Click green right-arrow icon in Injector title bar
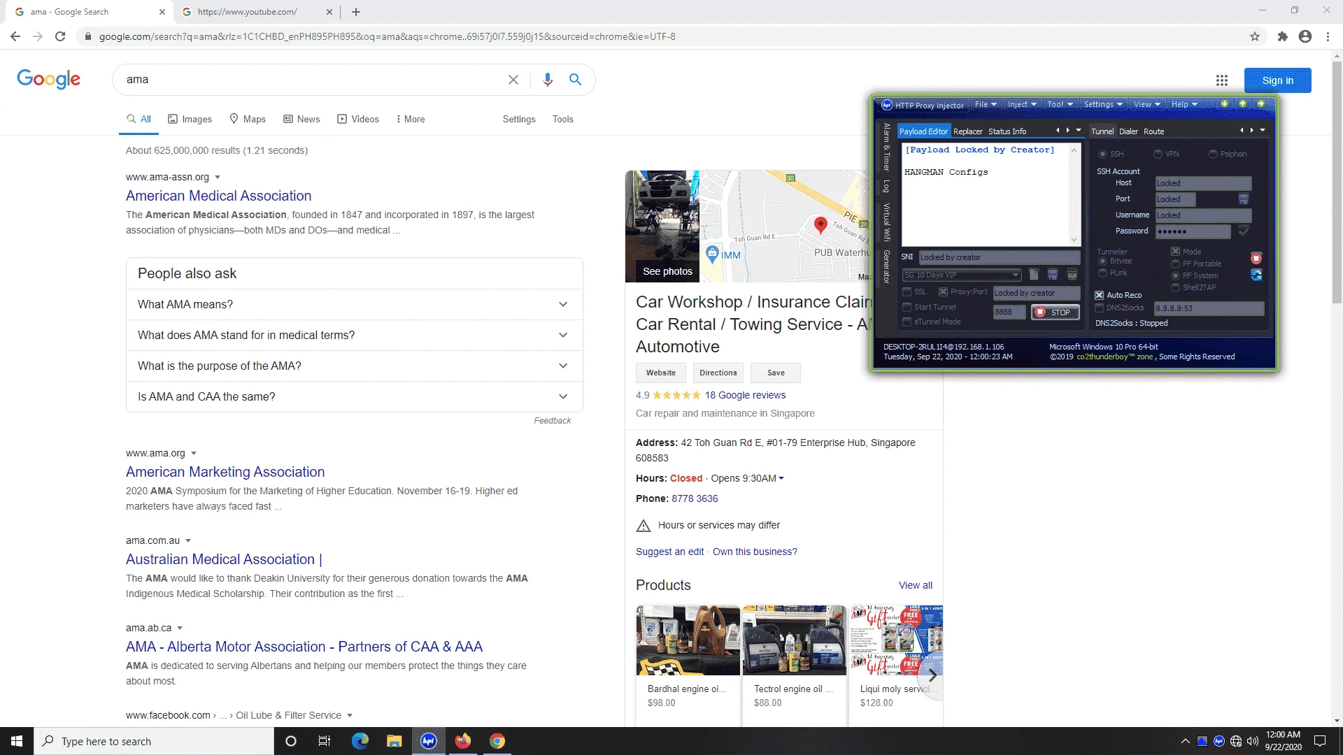 click(x=1260, y=104)
